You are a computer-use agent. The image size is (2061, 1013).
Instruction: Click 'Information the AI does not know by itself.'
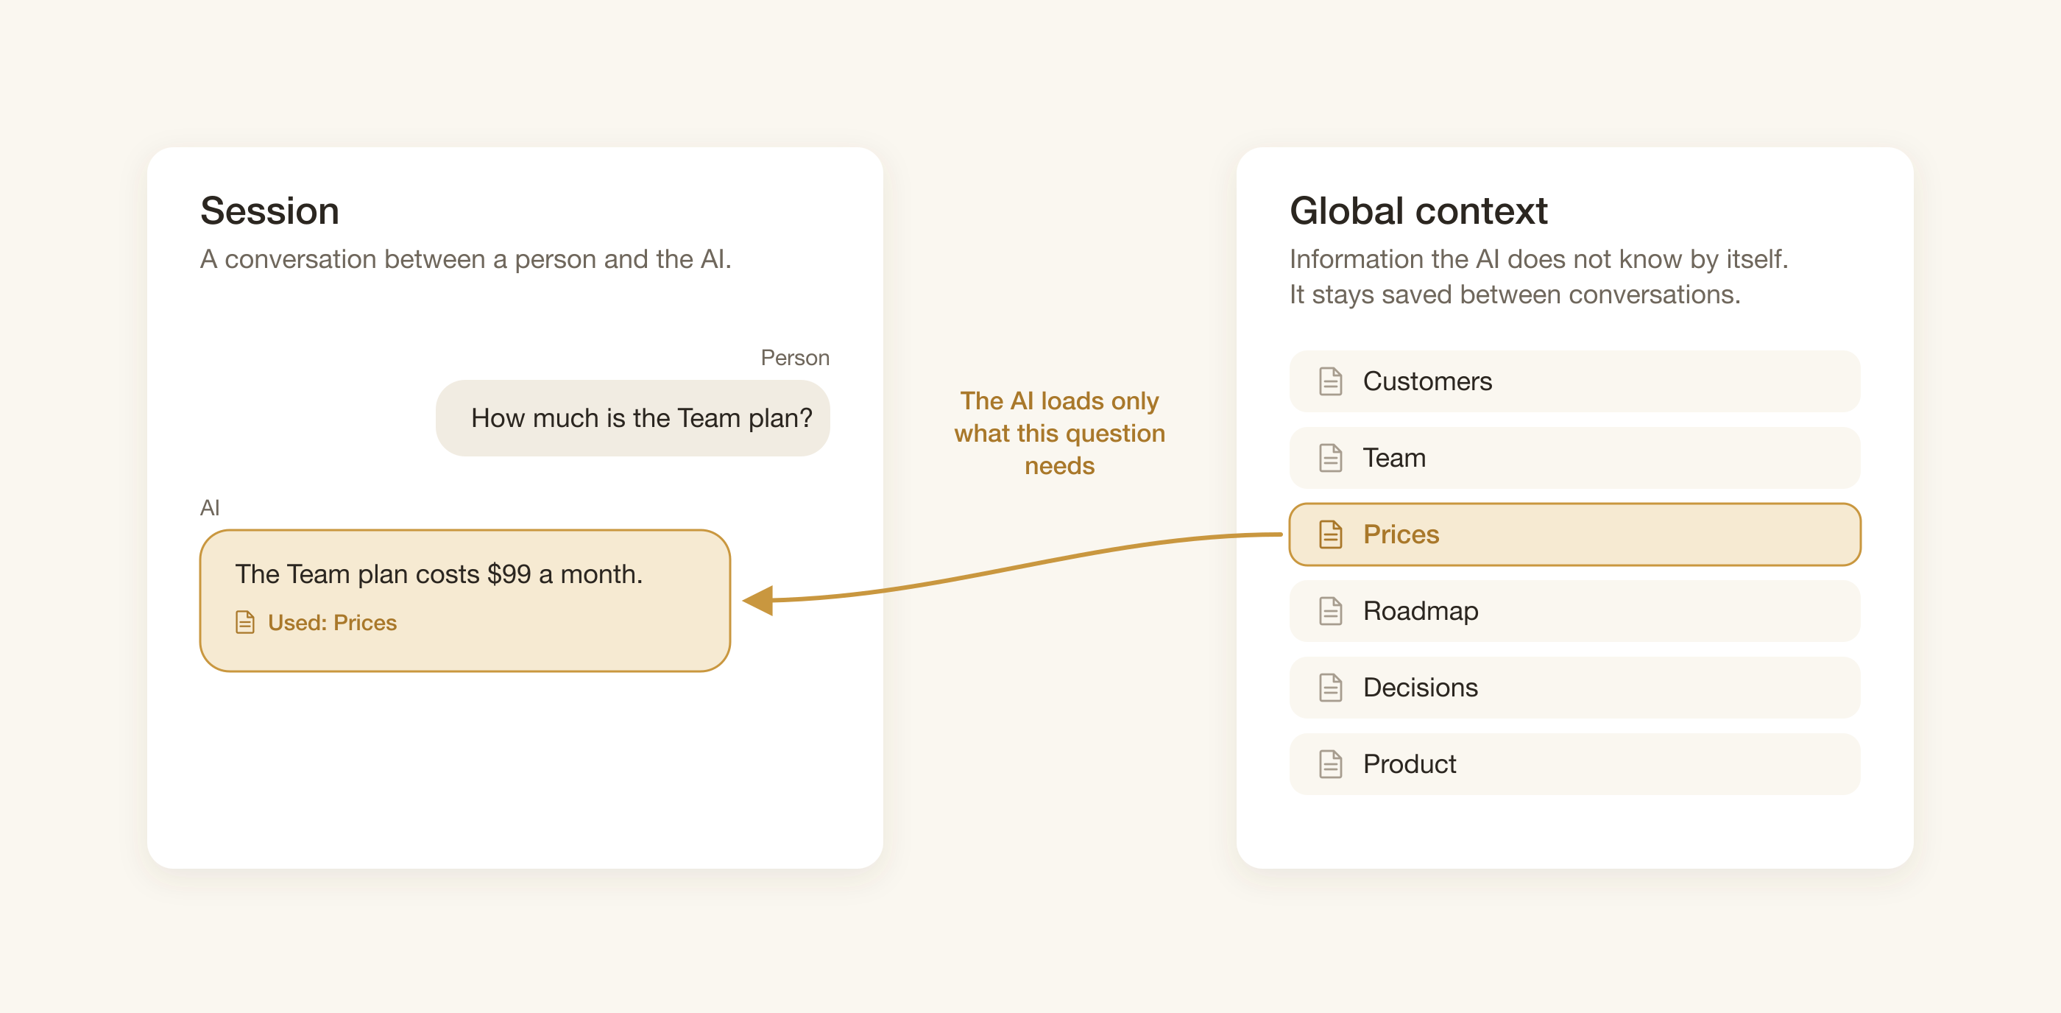(1538, 259)
